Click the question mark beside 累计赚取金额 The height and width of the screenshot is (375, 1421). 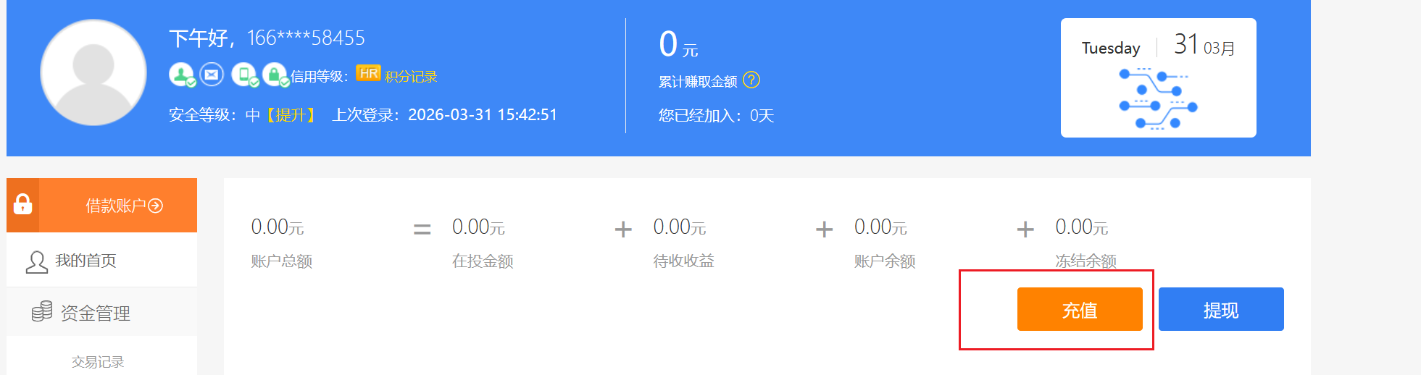click(x=751, y=80)
